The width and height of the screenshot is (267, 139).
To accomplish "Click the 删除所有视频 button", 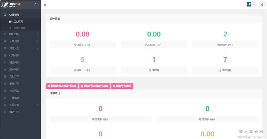I will tap(122, 86).
